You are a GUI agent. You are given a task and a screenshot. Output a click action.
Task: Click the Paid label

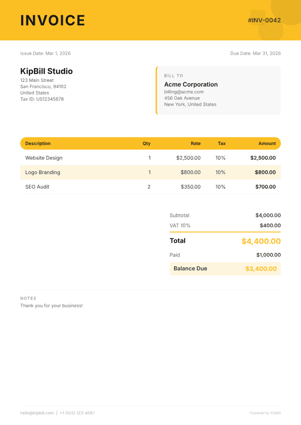175,255
